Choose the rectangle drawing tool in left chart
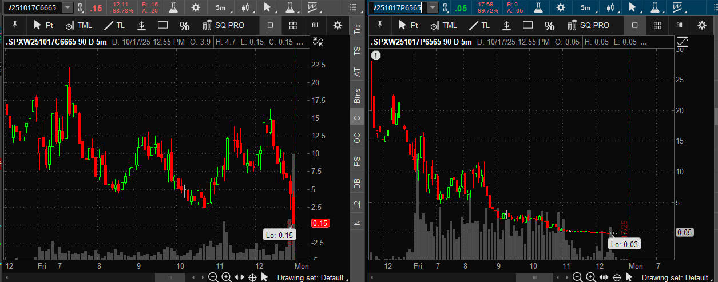Image resolution: width=718 pixels, height=282 pixels. click(x=162, y=25)
